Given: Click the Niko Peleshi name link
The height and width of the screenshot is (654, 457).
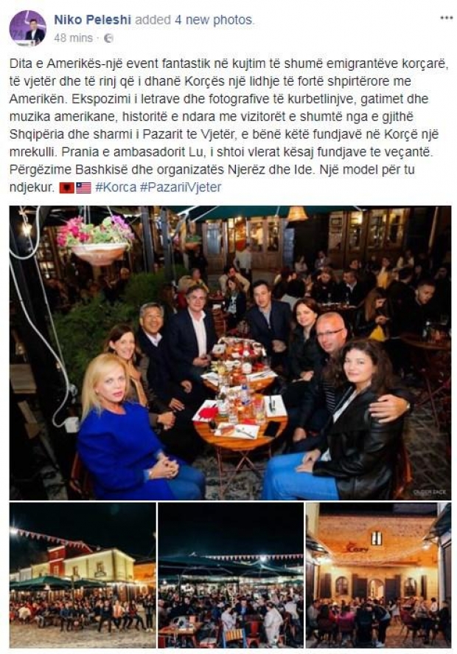Looking at the screenshot, I should (x=92, y=20).
